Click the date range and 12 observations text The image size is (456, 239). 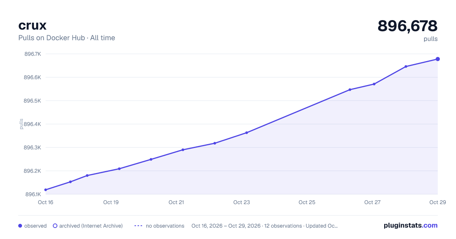(x=264, y=226)
